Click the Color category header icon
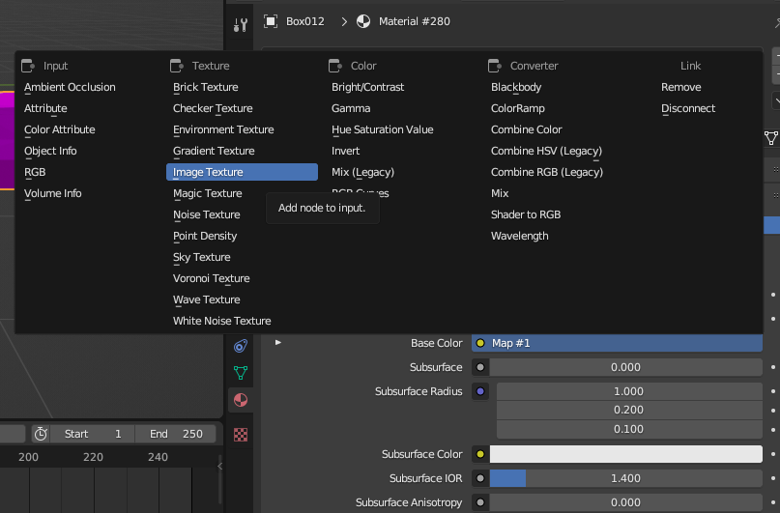This screenshot has height=513, width=780. pyautogui.click(x=335, y=66)
